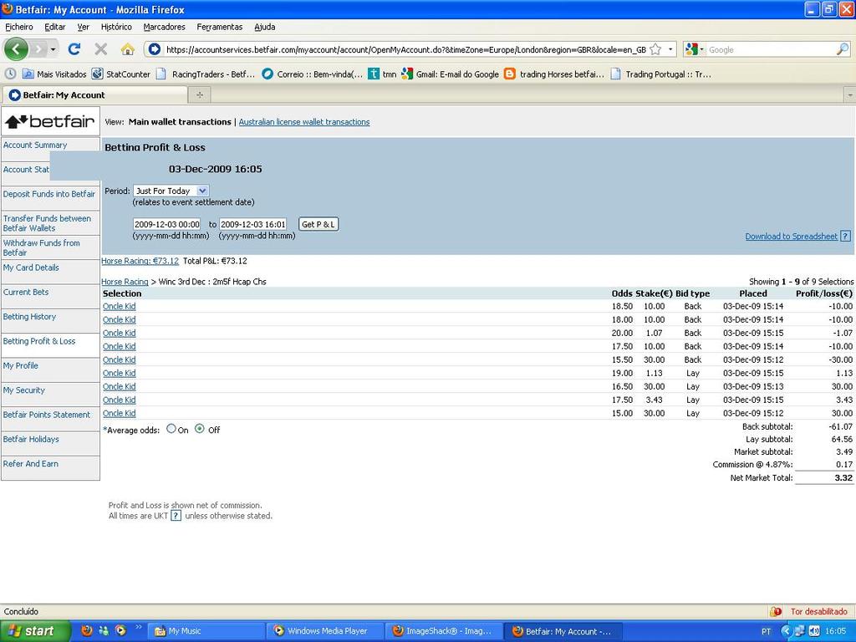The width and height of the screenshot is (856, 642).
Task: Click Horse Racing breadcrumb link
Action: pyautogui.click(x=125, y=282)
